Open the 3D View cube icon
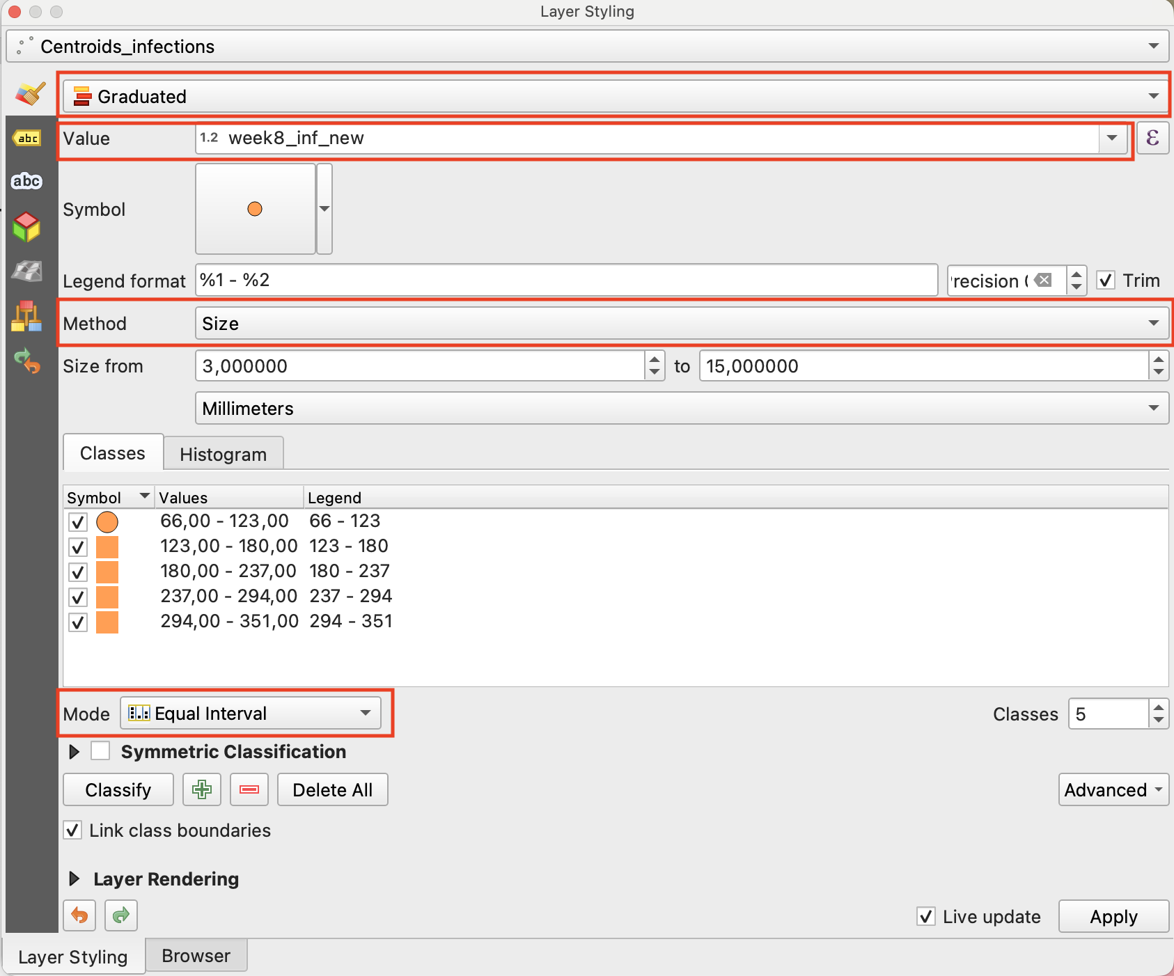The width and height of the screenshot is (1174, 976). click(27, 227)
